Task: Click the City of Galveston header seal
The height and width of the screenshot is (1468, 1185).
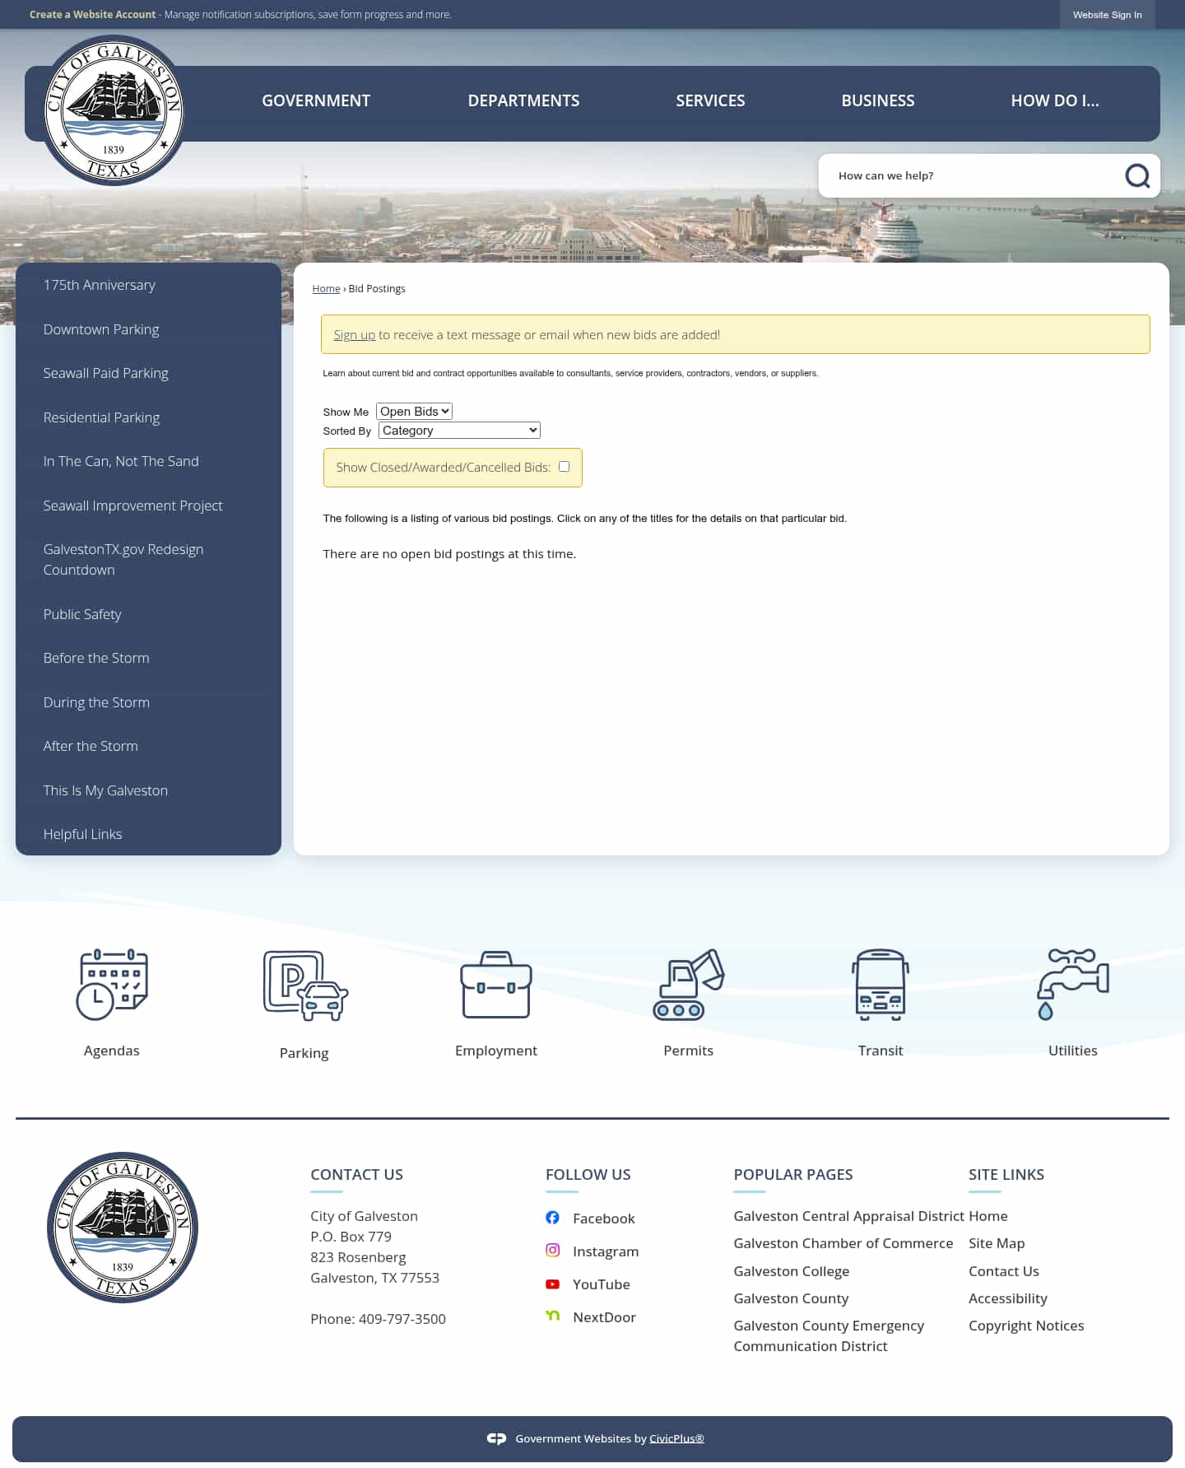Action: (x=114, y=110)
